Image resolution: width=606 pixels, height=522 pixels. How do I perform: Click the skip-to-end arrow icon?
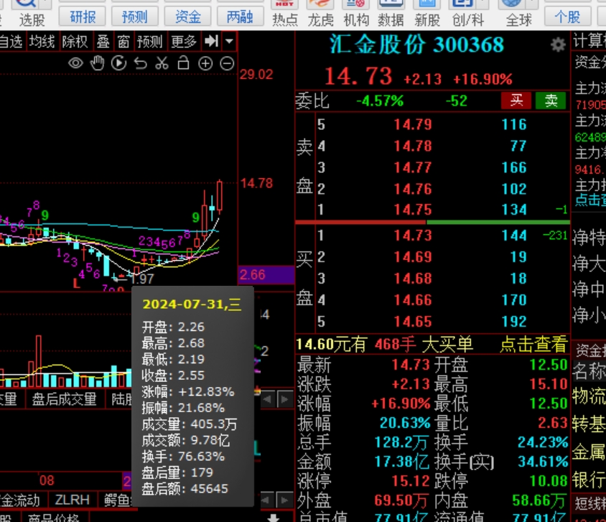coord(211,41)
